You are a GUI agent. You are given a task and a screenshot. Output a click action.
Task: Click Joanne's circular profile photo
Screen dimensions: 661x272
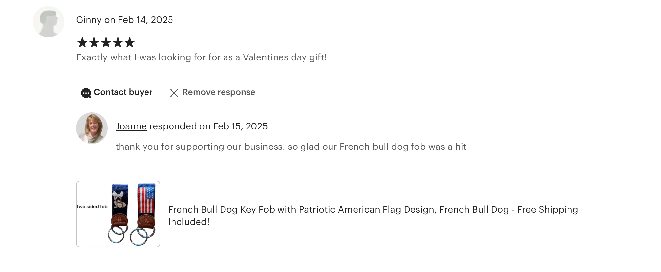pos(92,128)
